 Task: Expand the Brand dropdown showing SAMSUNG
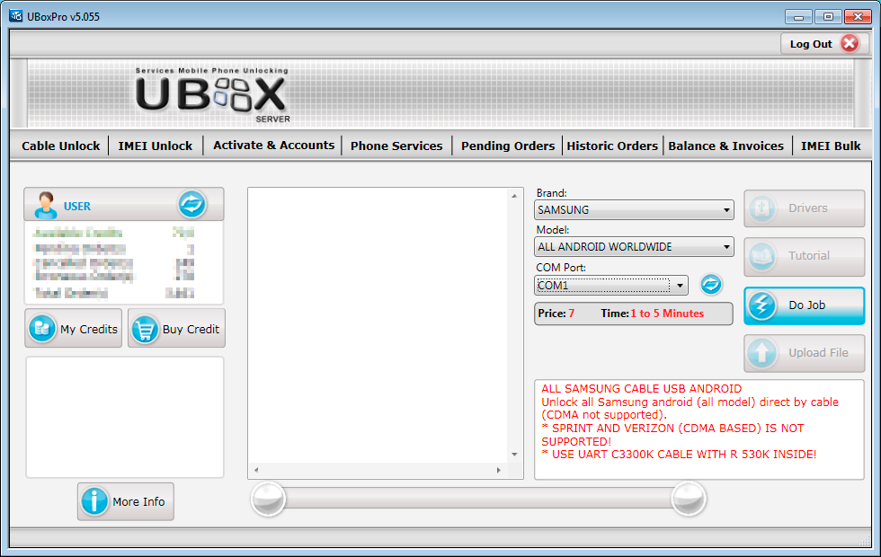(x=634, y=210)
